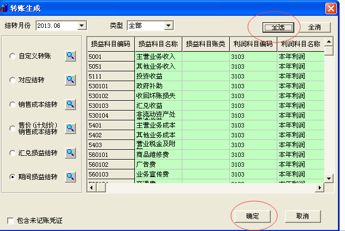Image resolution: width=345 pixels, height=231 pixels.
Task: Click magnifier icon next to 汇兑损益结转
Action: (x=70, y=153)
